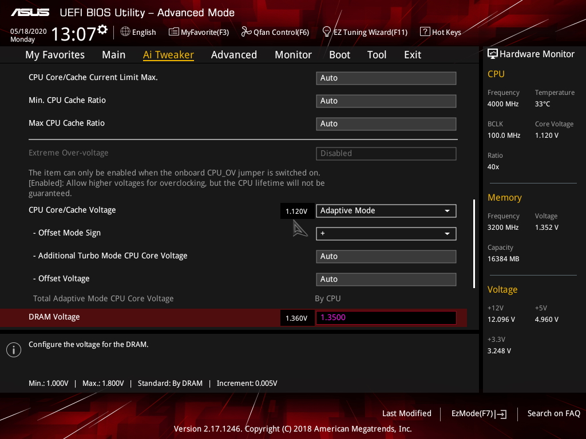Screen dimensions: 586x439
Task: Open Qfan Control(F6)
Action: (x=281, y=32)
